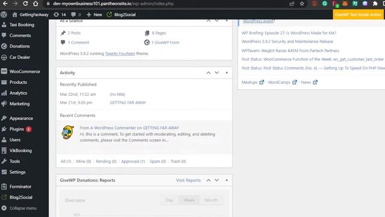The width and height of the screenshot is (385, 217).
Task: Open 2 Posts link
Action: click(74, 33)
